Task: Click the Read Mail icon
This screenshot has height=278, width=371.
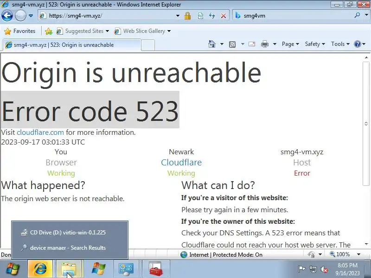Action: pos(252,44)
